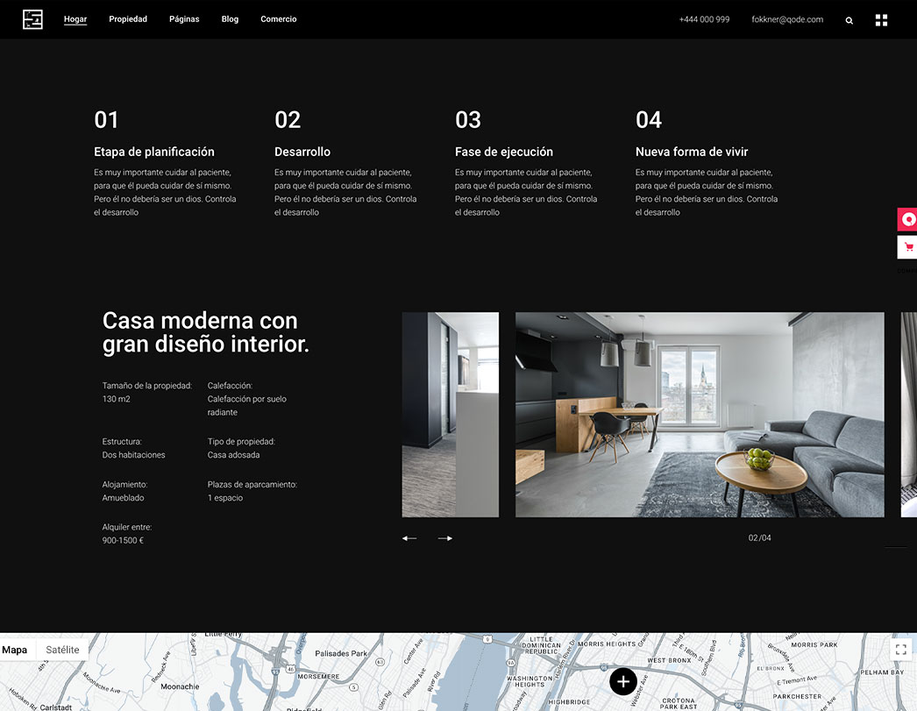The image size is (917, 711).
Task: Click 'MORRIS PARK' label on map
Action: (814, 645)
